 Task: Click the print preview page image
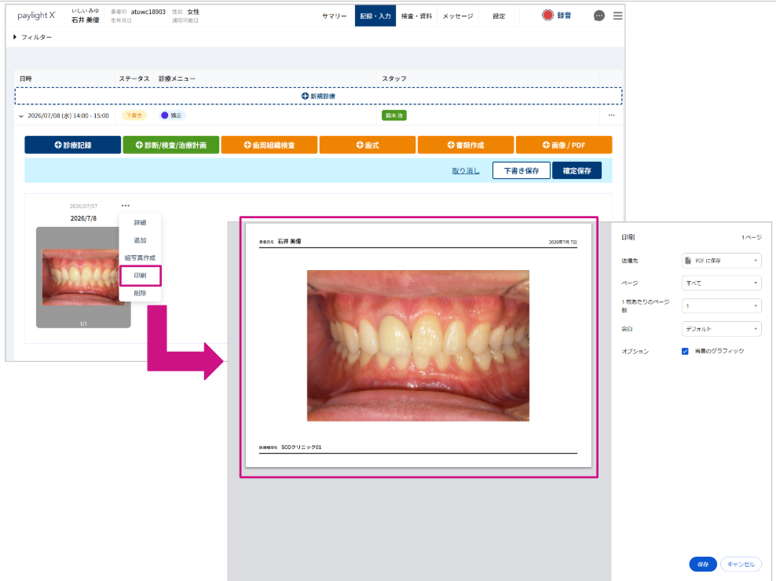tap(418, 345)
